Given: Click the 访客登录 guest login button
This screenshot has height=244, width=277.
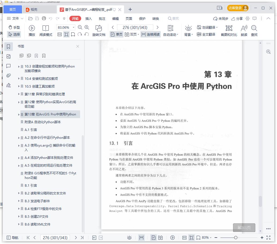Looking at the screenshot, I should pyautogui.click(x=238, y=8).
